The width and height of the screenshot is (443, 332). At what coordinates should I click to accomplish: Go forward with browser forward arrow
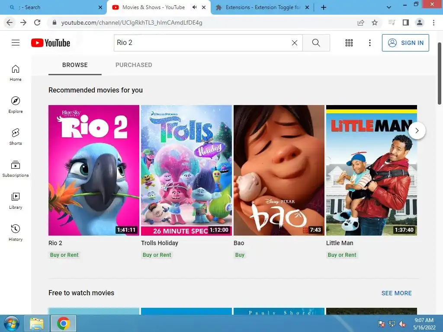23,22
